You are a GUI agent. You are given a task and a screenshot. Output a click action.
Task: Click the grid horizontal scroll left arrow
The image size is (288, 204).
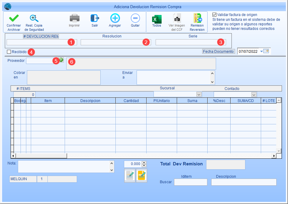[13, 156]
